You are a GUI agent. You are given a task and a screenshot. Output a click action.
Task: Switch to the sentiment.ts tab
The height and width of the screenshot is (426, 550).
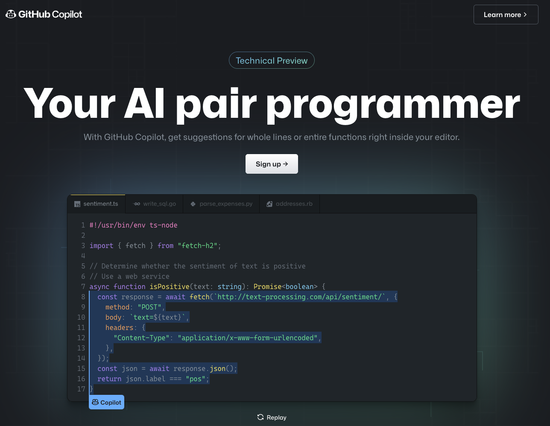click(x=97, y=204)
